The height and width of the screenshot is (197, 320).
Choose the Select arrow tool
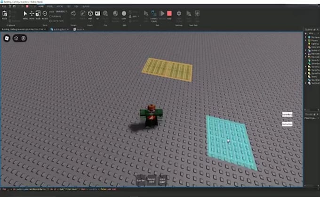pyautogui.click(x=25, y=14)
